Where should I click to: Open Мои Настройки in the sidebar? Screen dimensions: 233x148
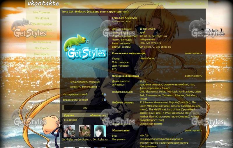point(42,60)
